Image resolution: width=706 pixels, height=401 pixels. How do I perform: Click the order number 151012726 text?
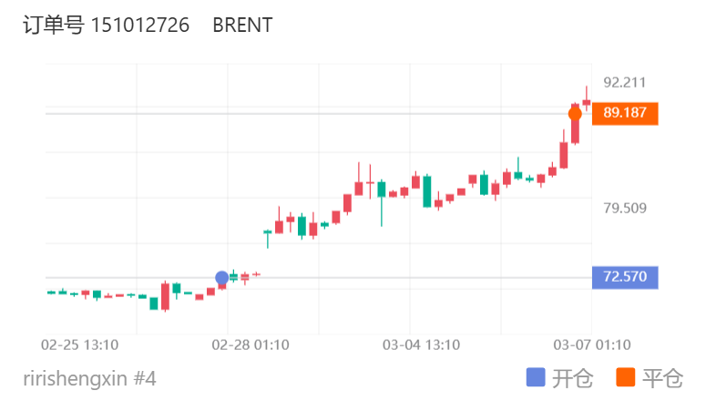click(x=140, y=26)
